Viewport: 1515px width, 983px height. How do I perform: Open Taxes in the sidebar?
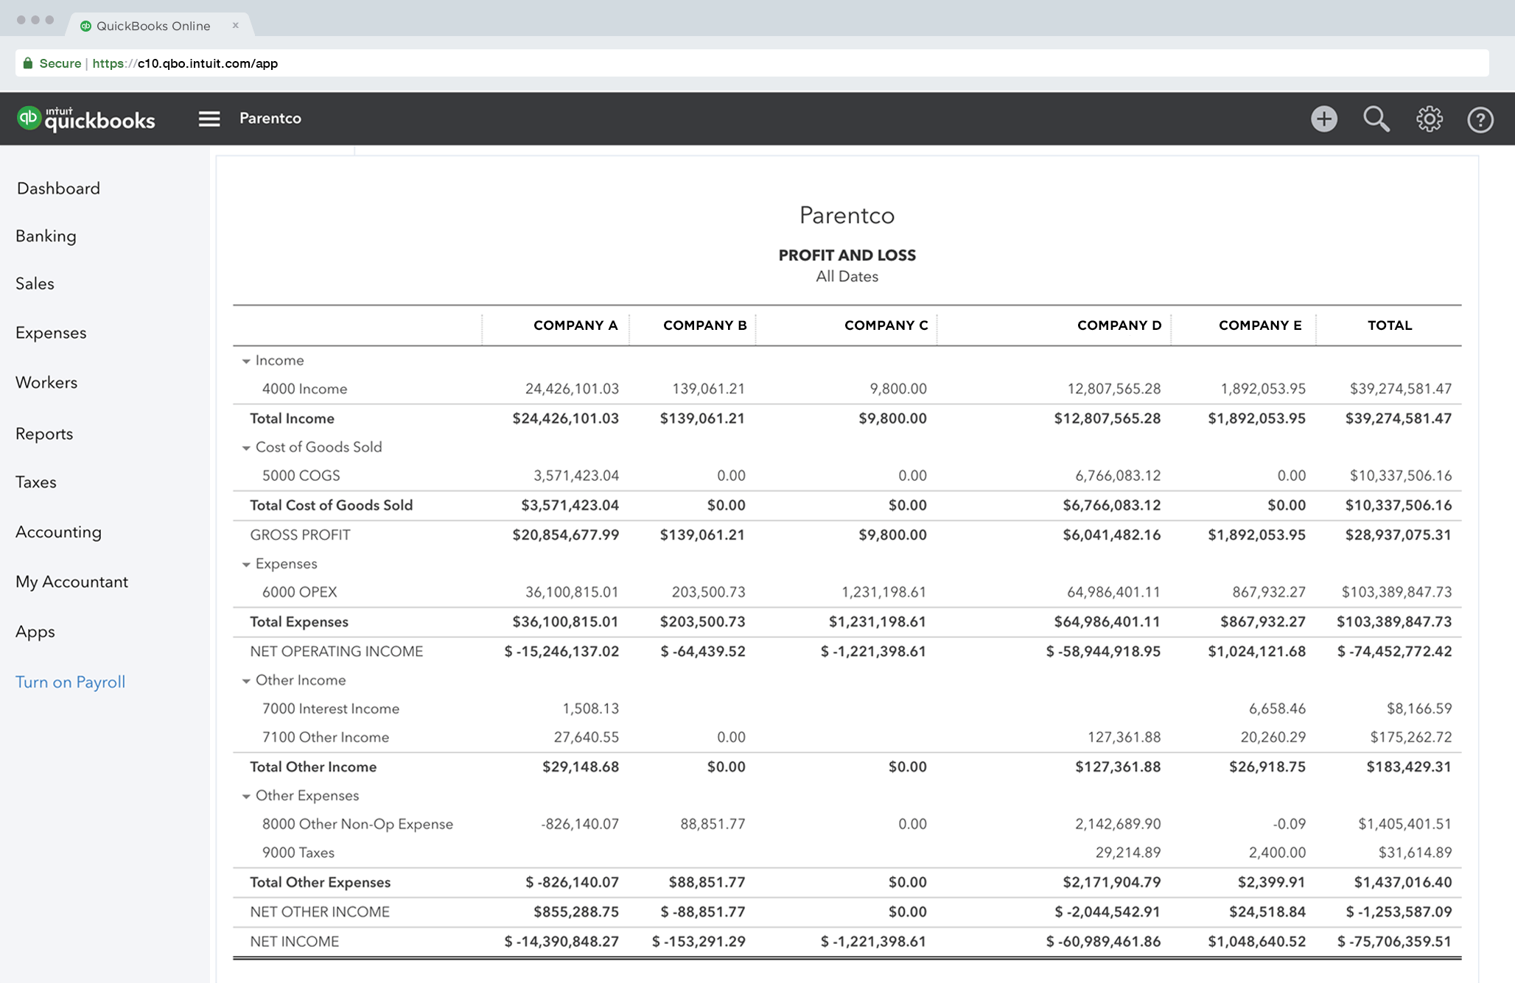[x=36, y=482]
